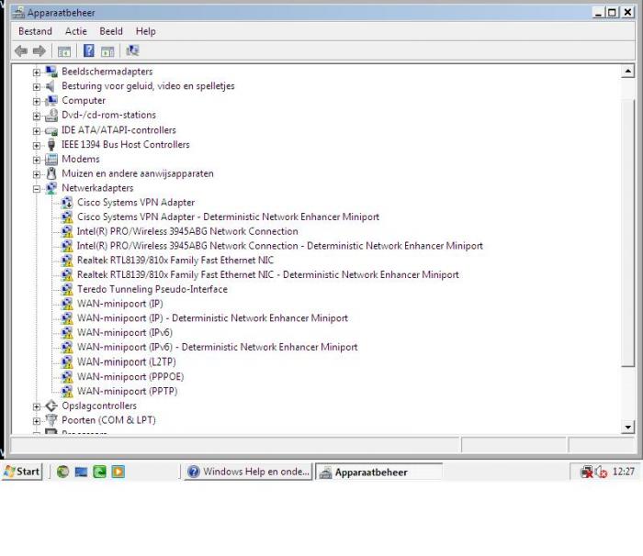
Task: Click the clock showing 12:27
Action: point(624,472)
